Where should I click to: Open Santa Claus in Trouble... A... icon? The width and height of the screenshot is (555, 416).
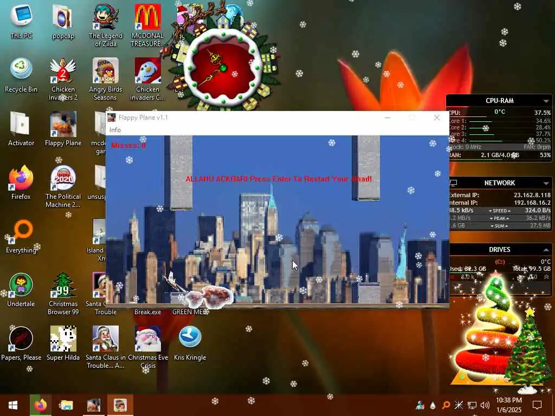click(106, 347)
